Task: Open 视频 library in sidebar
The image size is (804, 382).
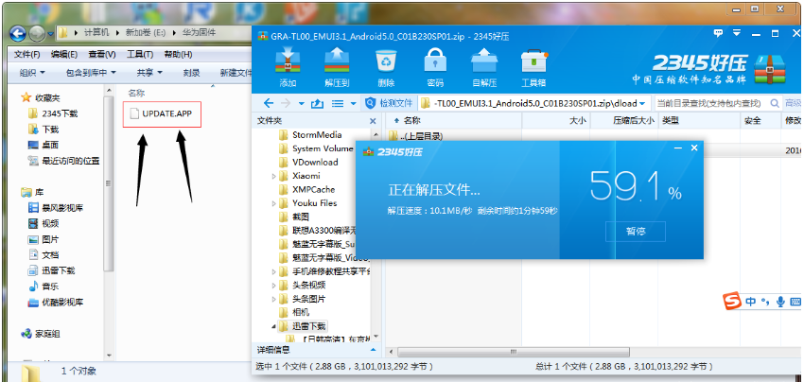Action: pyautogui.click(x=44, y=223)
